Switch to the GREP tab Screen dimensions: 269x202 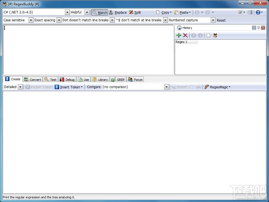pyautogui.click(x=118, y=79)
